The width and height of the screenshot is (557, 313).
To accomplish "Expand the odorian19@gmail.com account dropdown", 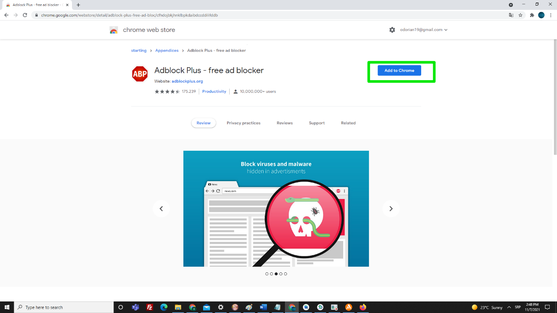I will (424, 30).
